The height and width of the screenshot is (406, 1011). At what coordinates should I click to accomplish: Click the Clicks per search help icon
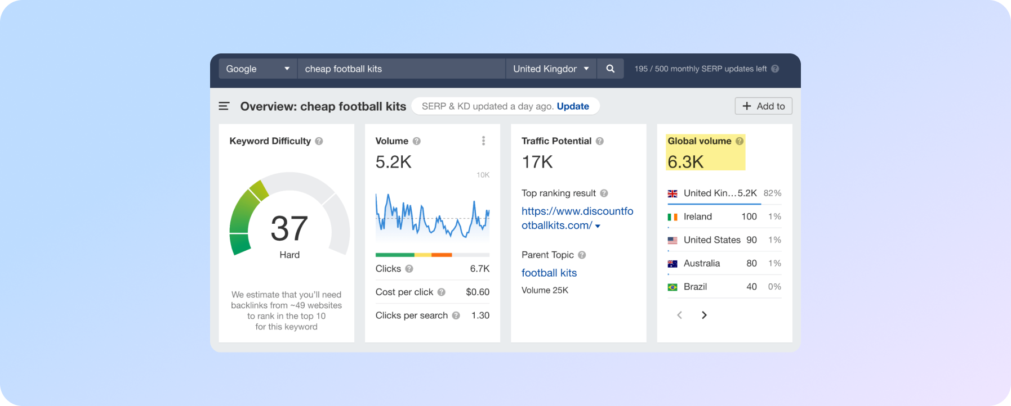[456, 315]
